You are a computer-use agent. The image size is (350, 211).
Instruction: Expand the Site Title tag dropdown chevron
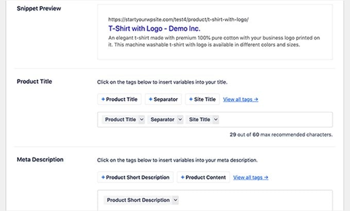tap(216, 119)
